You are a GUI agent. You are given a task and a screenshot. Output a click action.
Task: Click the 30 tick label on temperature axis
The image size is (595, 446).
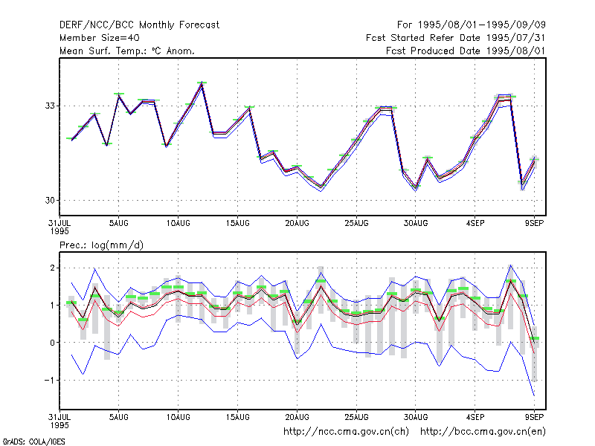pos(50,200)
